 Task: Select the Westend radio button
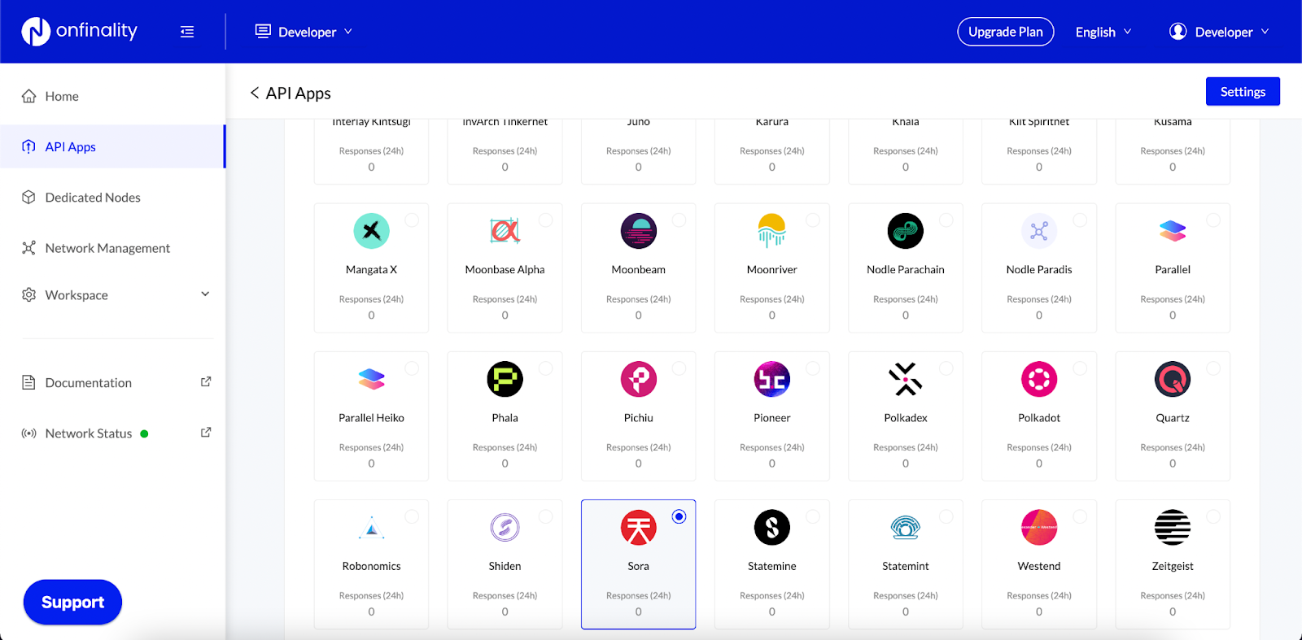1080,516
